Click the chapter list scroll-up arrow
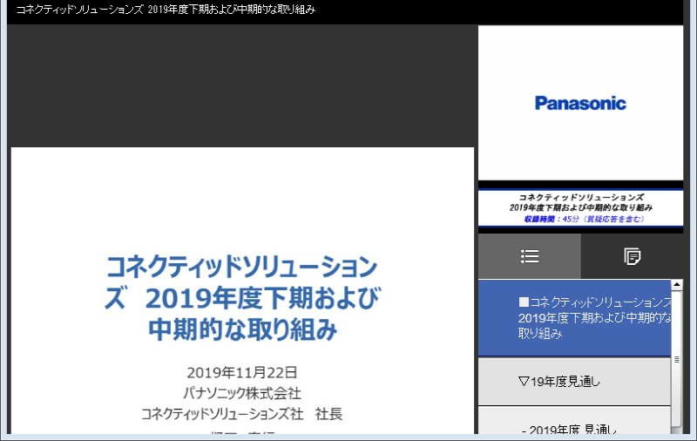The height and width of the screenshot is (441, 697). coord(677,284)
